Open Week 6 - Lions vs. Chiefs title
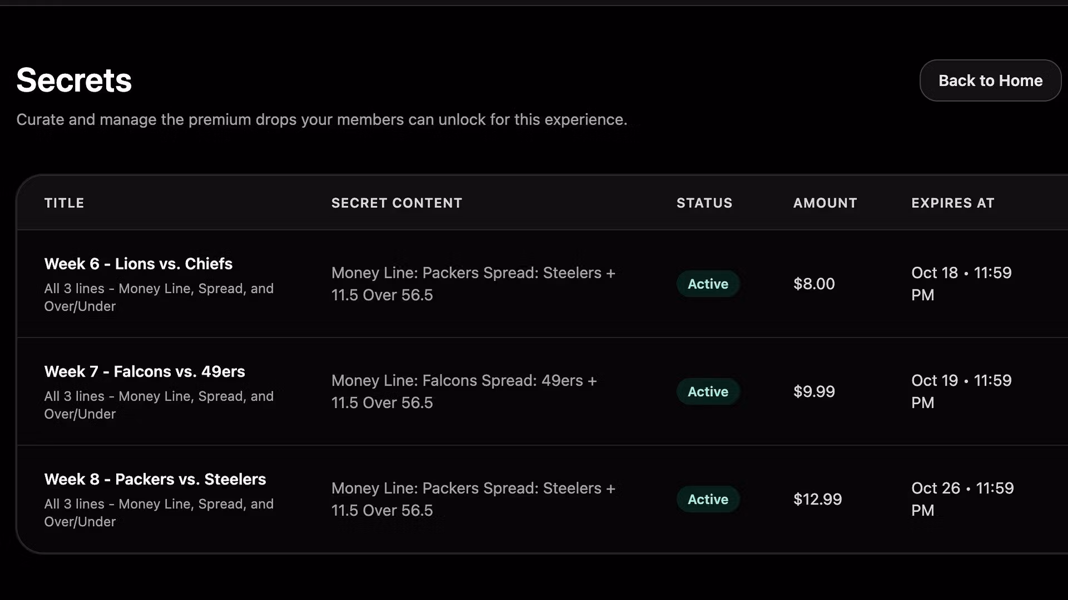This screenshot has height=600, width=1068. click(x=138, y=264)
